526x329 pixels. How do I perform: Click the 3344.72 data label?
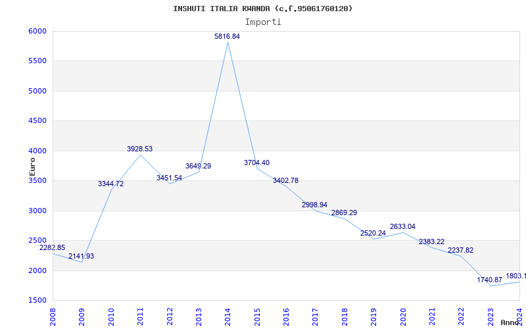point(110,184)
